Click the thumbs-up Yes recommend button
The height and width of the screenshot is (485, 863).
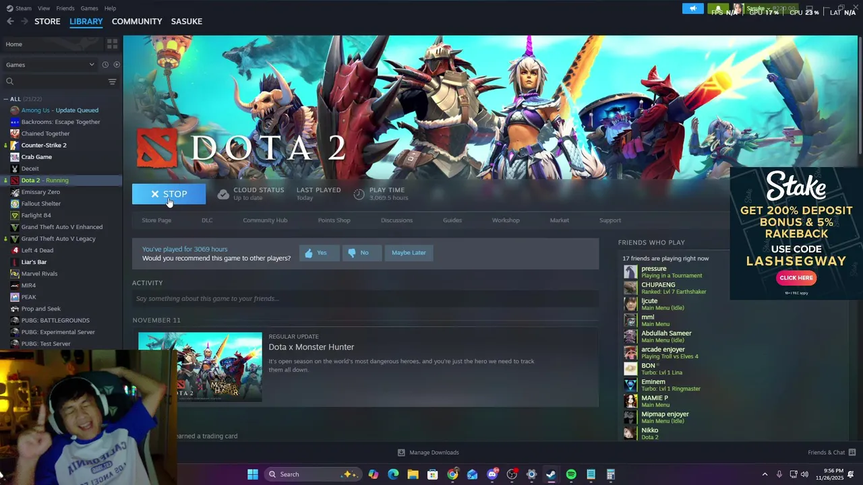319,253
